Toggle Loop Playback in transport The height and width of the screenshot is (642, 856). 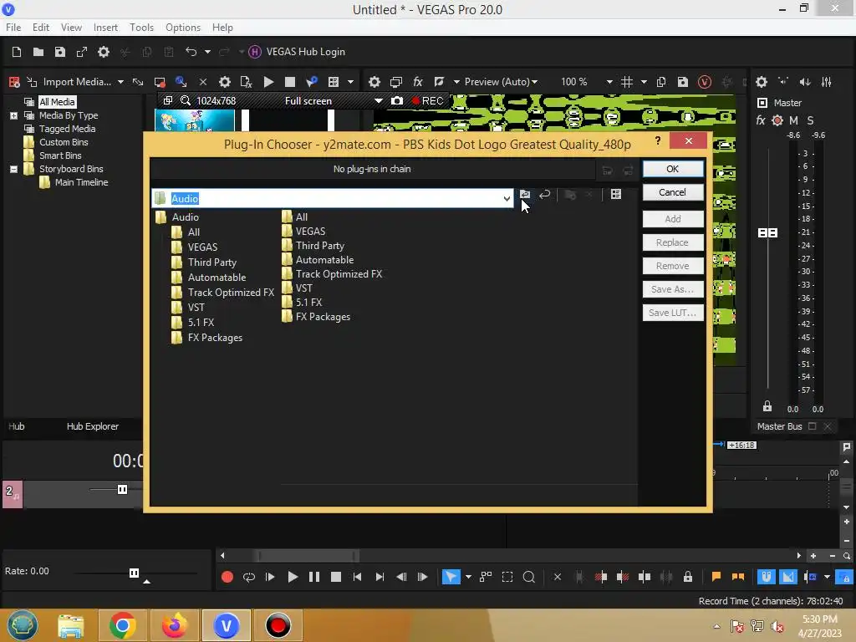[x=249, y=577]
